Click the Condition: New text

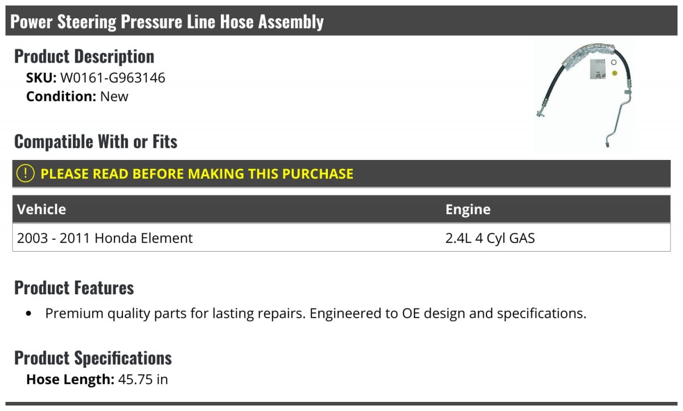pos(77,97)
